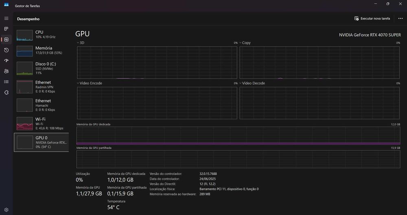Click the Utilização 0% value
The image size is (407, 215).
(x=79, y=180)
